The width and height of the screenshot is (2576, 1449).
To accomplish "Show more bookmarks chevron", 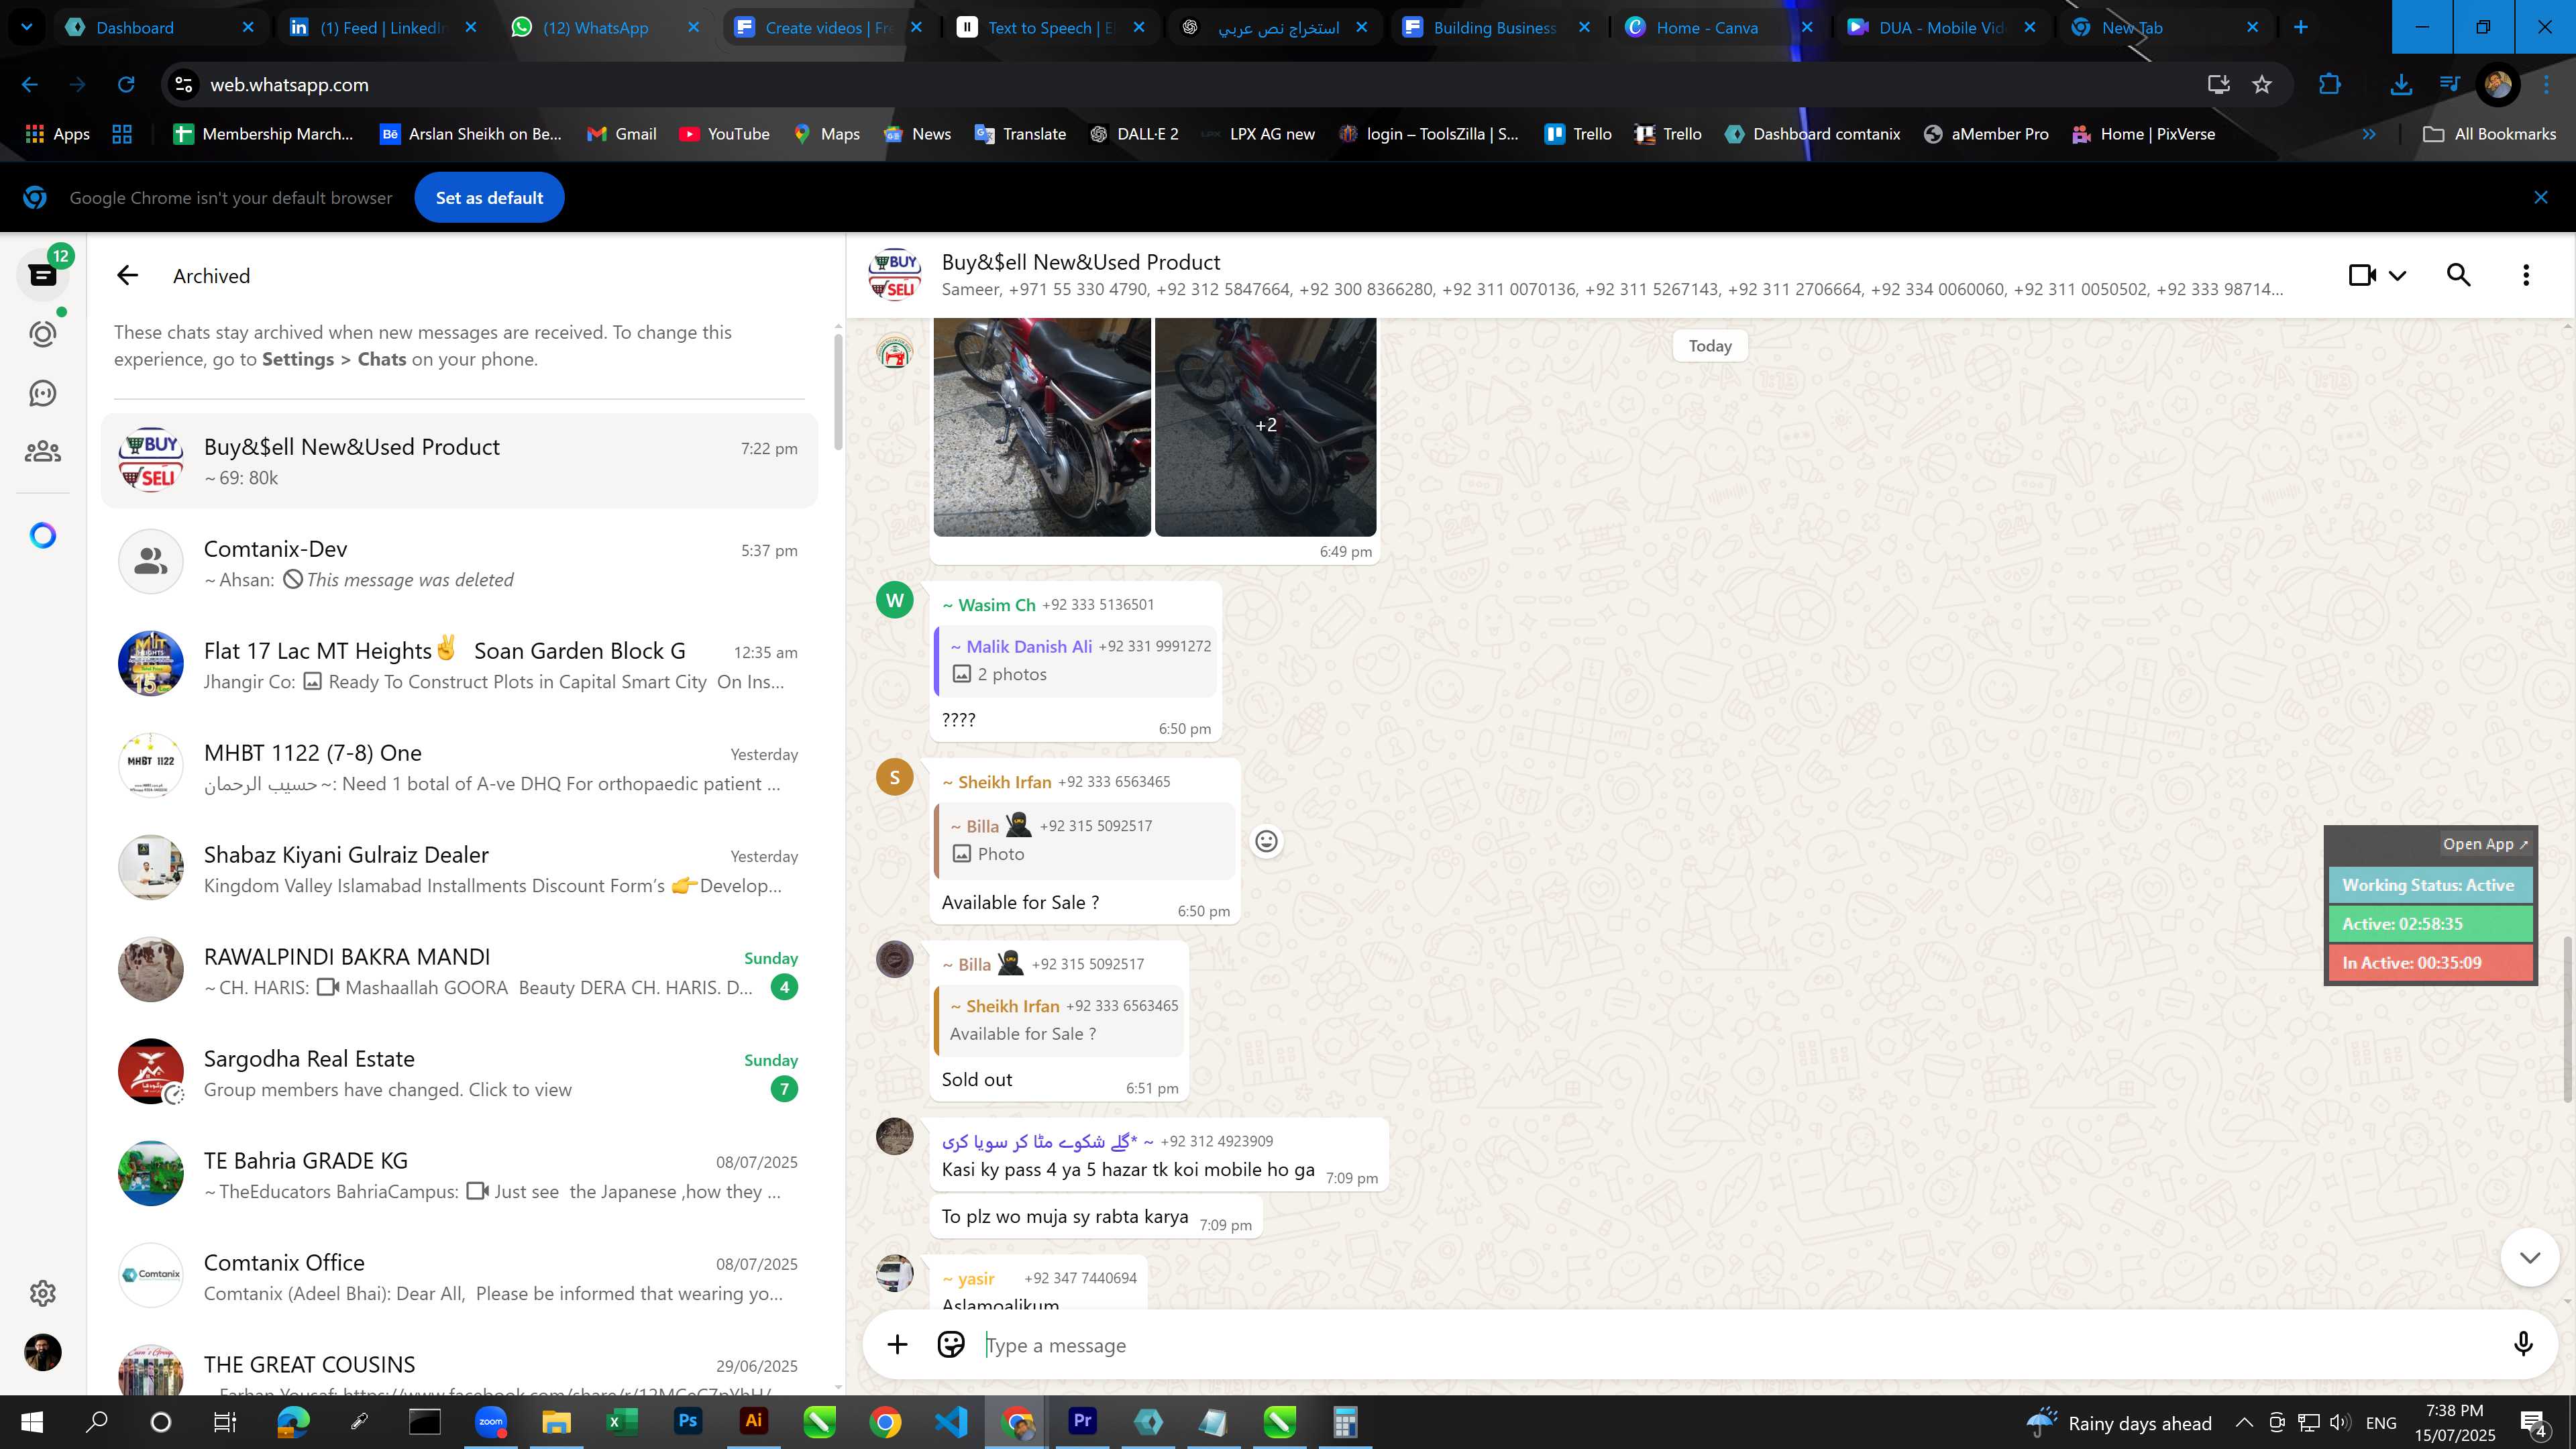I will pos(2369,134).
